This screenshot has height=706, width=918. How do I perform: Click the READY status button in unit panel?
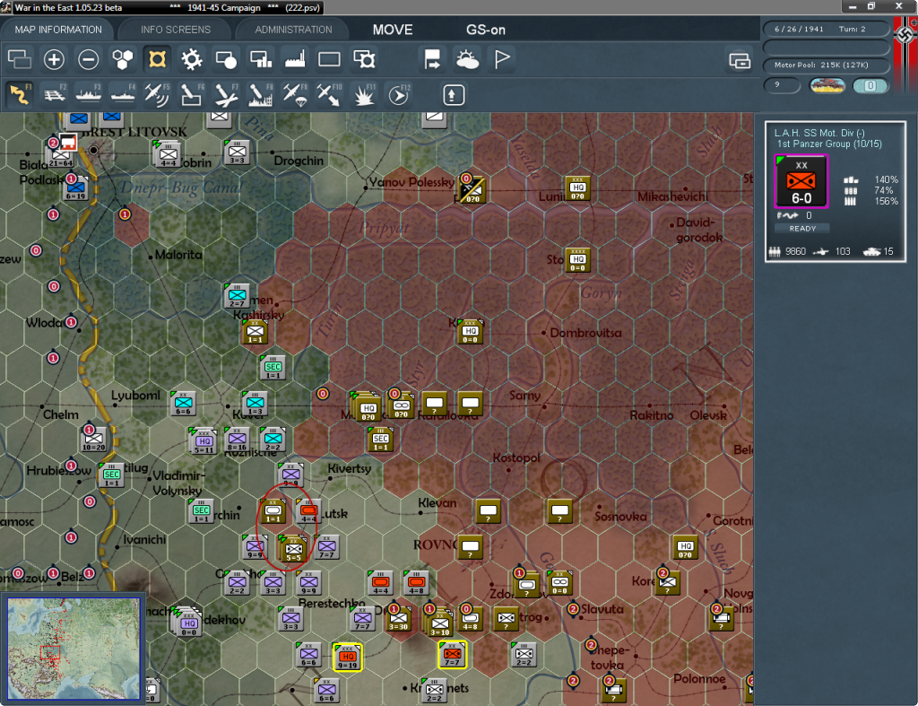[802, 229]
